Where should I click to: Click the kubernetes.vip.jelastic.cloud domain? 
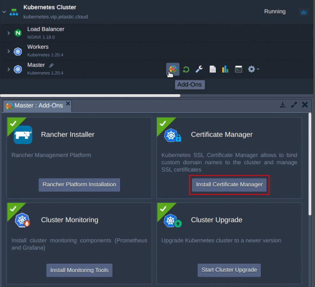[55, 17]
